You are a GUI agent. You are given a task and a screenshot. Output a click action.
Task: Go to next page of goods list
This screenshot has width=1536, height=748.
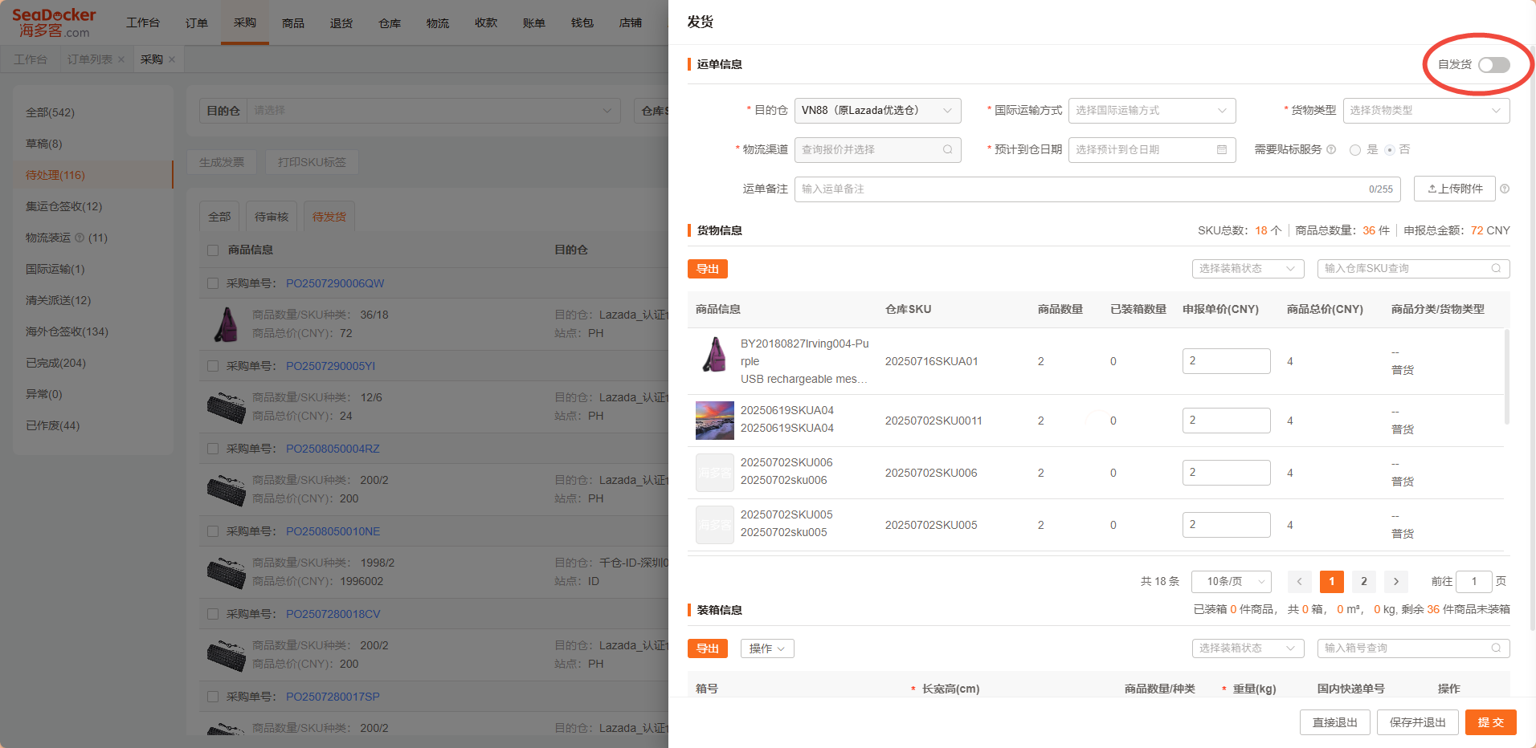(x=1396, y=581)
